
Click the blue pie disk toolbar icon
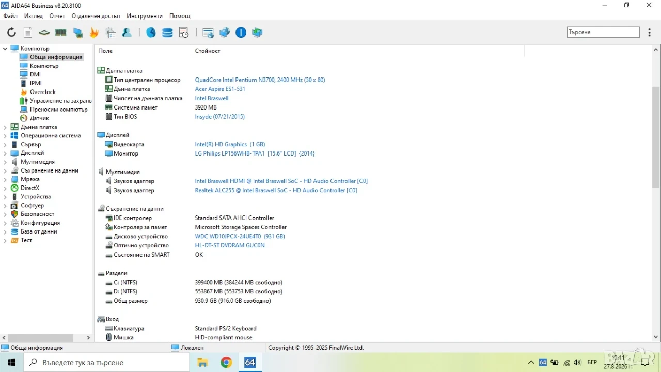pos(151,33)
